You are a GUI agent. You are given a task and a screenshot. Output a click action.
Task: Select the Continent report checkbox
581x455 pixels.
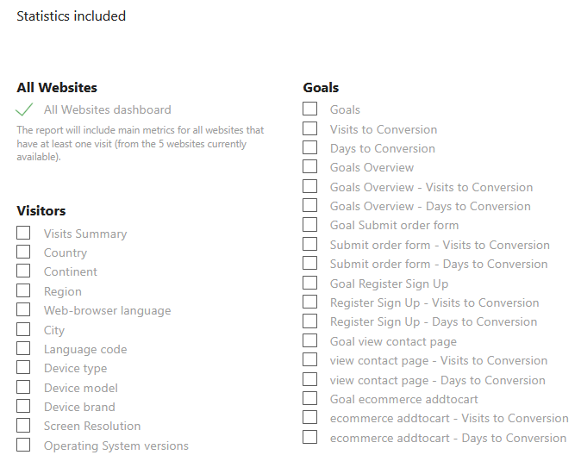tap(24, 271)
